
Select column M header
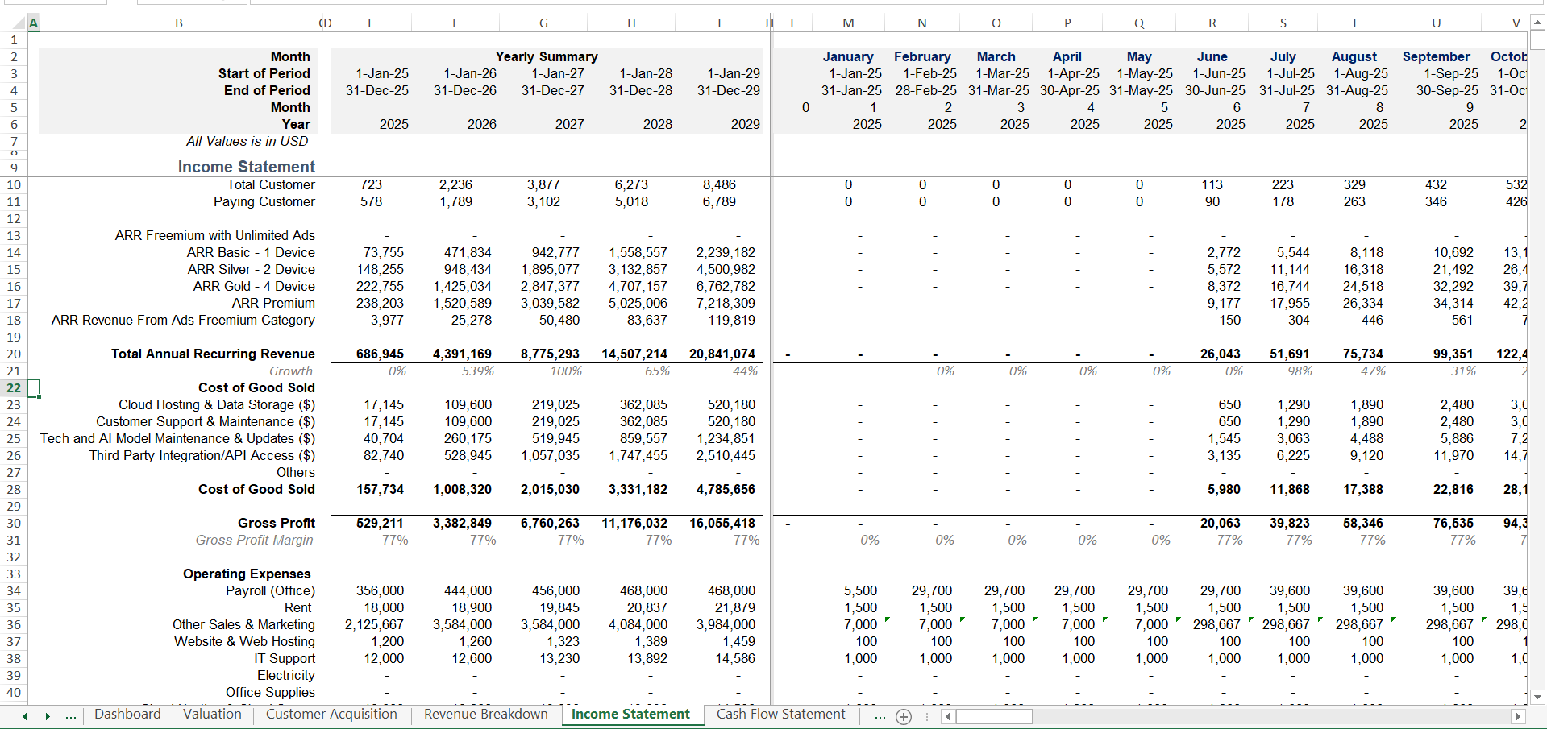tap(848, 23)
